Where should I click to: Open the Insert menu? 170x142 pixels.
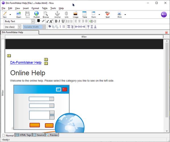tap(26, 8)
